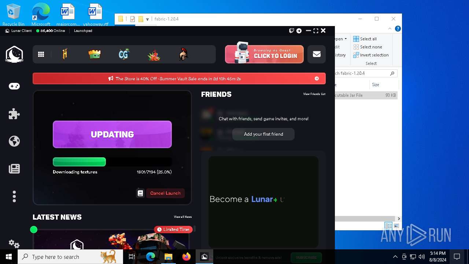Image resolution: width=469 pixels, height=264 pixels.
Task: Open the Lunar Client home logo
Action: 14,54
